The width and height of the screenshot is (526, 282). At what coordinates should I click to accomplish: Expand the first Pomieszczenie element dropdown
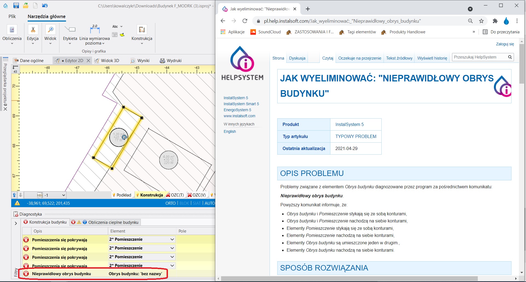[x=172, y=239]
